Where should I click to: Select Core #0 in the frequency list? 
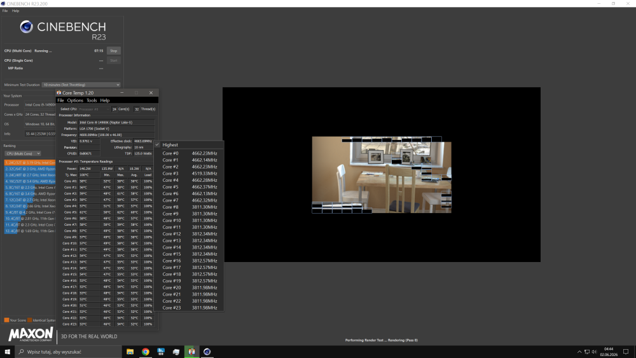[189, 153]
